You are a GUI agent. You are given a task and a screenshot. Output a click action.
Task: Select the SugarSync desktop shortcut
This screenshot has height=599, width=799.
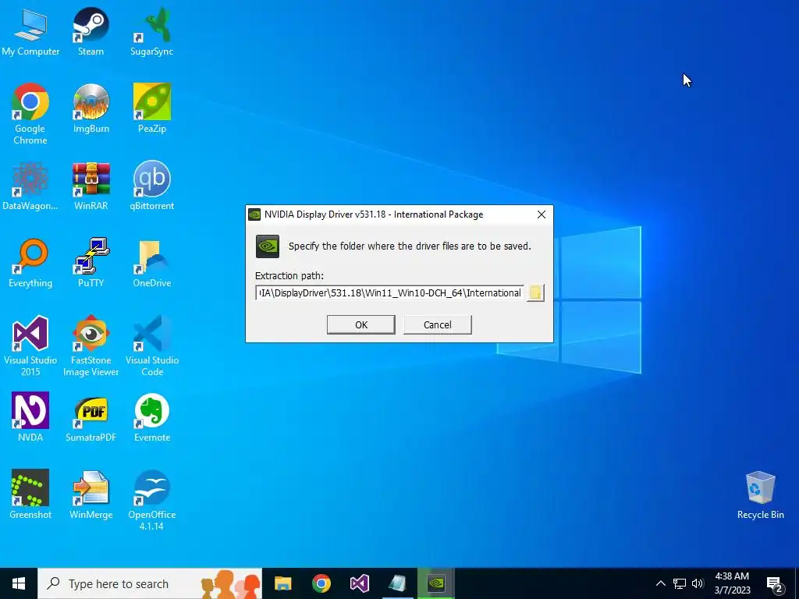coord(152,31)
